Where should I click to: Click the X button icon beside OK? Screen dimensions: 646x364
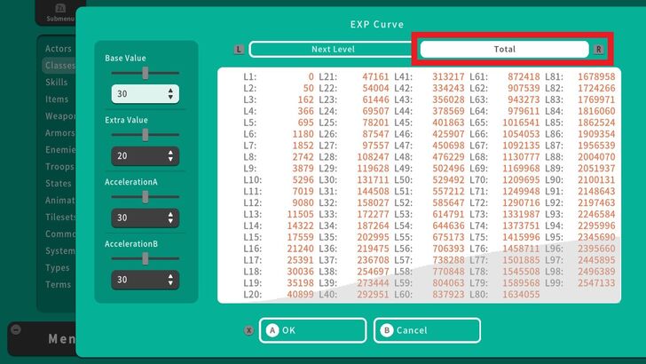248,330
